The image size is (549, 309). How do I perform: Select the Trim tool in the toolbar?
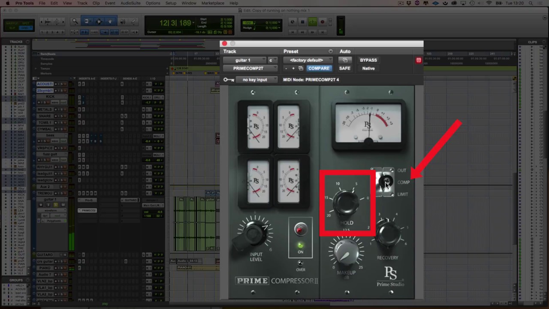[87, 21]
